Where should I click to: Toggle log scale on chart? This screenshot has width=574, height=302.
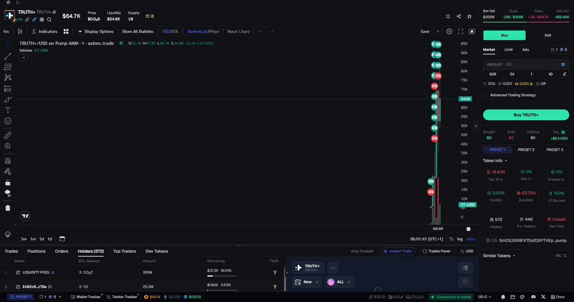[x=460, y=239]
